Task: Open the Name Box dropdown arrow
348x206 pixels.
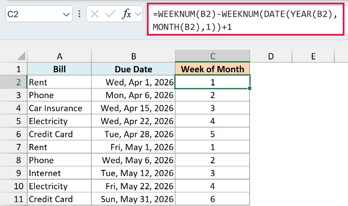Action: pos(66,15)
